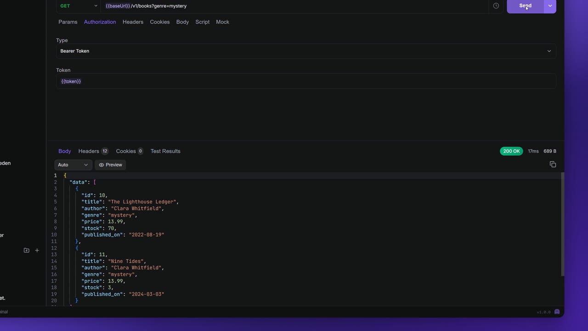Click the response body vertical scrollbar
588x331 pixels.
(563, 224)
